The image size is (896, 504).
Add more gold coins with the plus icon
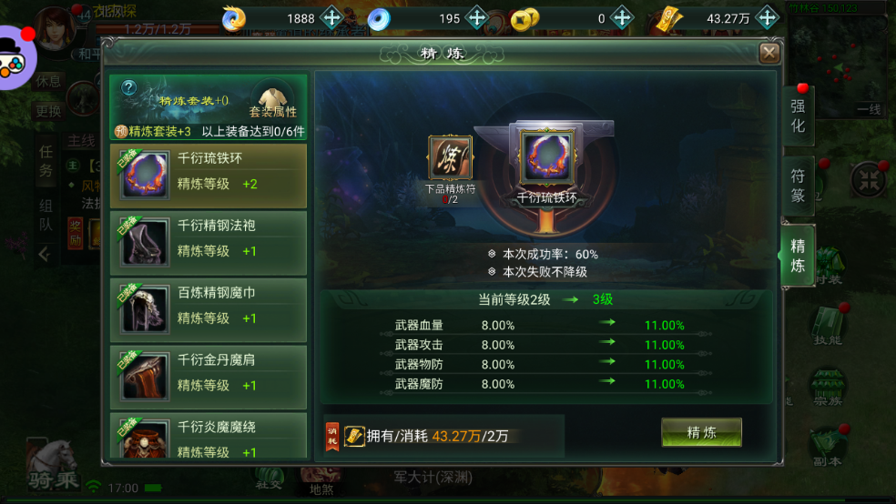[x=622, y=18]
